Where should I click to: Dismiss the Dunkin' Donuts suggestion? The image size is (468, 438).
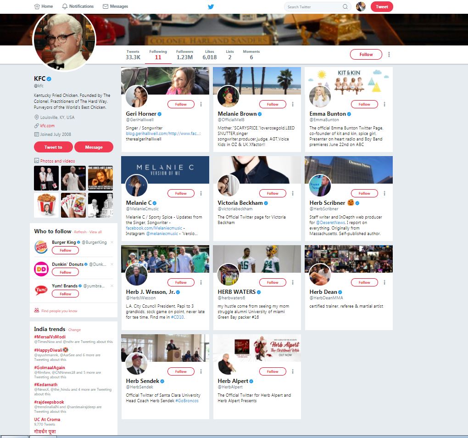tap(112, 264)
